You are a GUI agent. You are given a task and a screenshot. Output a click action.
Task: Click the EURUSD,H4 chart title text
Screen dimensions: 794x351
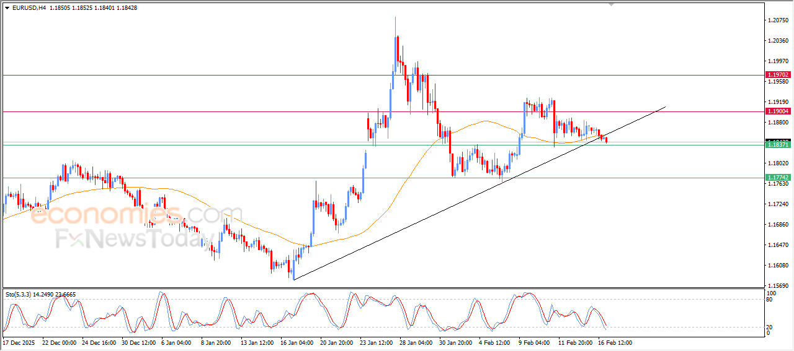tap(29, 7)
